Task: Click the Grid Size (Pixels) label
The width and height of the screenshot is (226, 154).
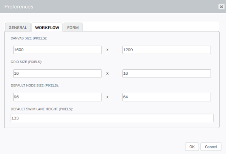Action: [26, 62]
